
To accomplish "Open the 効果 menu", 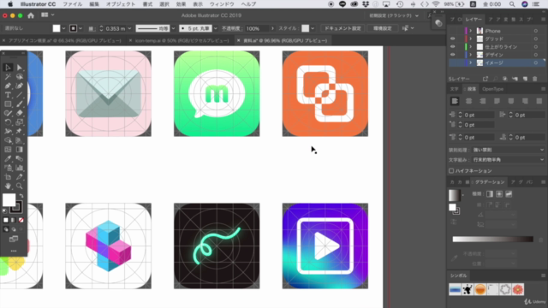I will (x=181, y=4).
